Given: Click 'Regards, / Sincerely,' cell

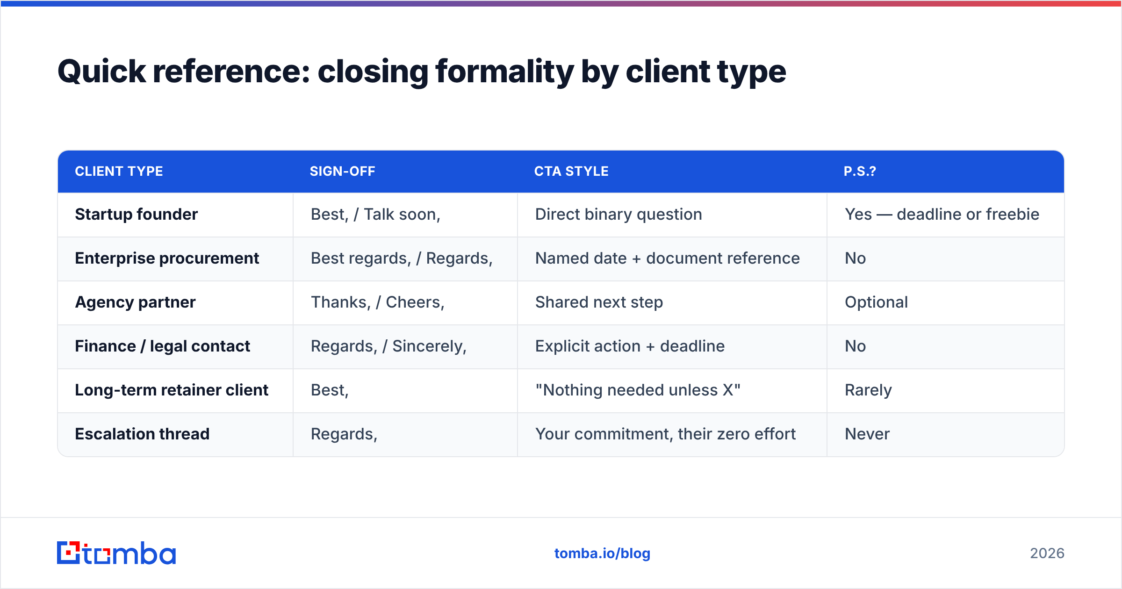Looking at the screenshot, I should (405, 346).
